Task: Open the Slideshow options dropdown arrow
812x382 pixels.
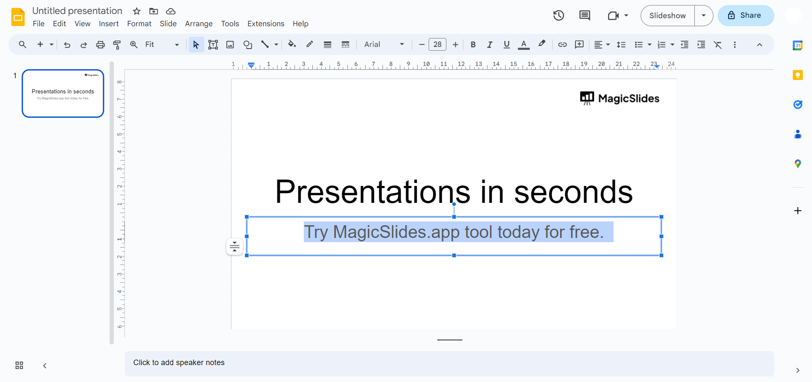Action: [x=704, y=16]
